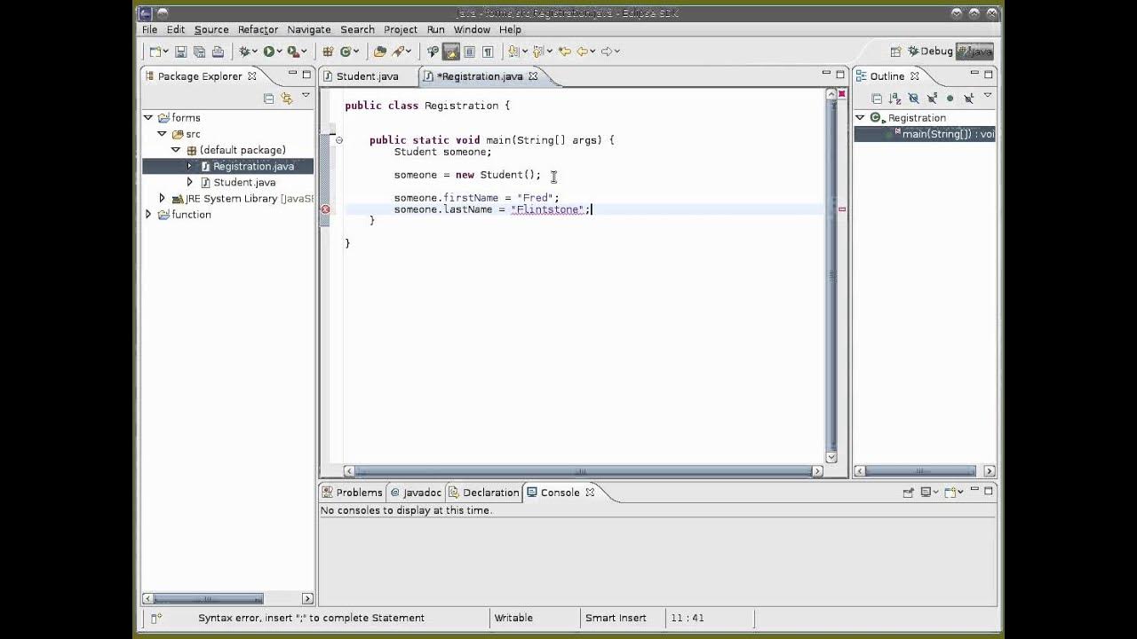Click the External Tools run icon
Screen dimensions: 1137x639
[x=292, y=51]
